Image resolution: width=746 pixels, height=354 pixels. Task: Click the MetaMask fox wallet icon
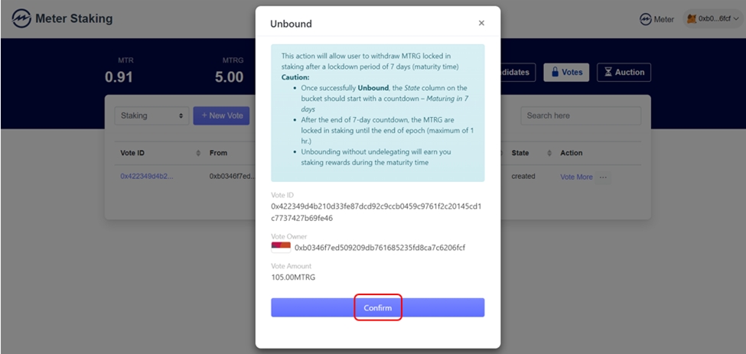(x=692, y=18)
